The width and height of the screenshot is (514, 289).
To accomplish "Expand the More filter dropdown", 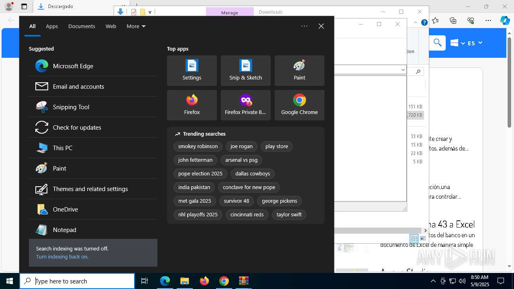I will (x=136, y=26).
